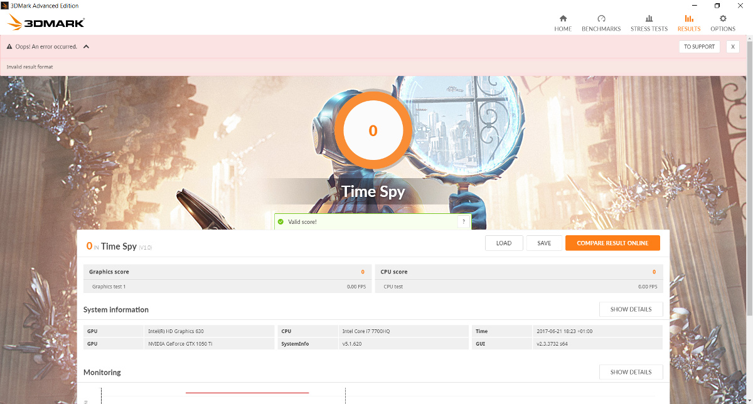Restore down the 3DMark window
Image resolution: width=753 pixels, height=404 pixels.
[x=717, y=6]
